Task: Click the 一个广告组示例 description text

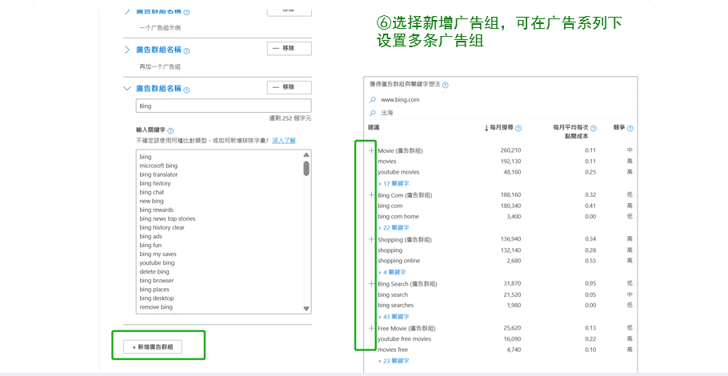Action: (160, 28)
